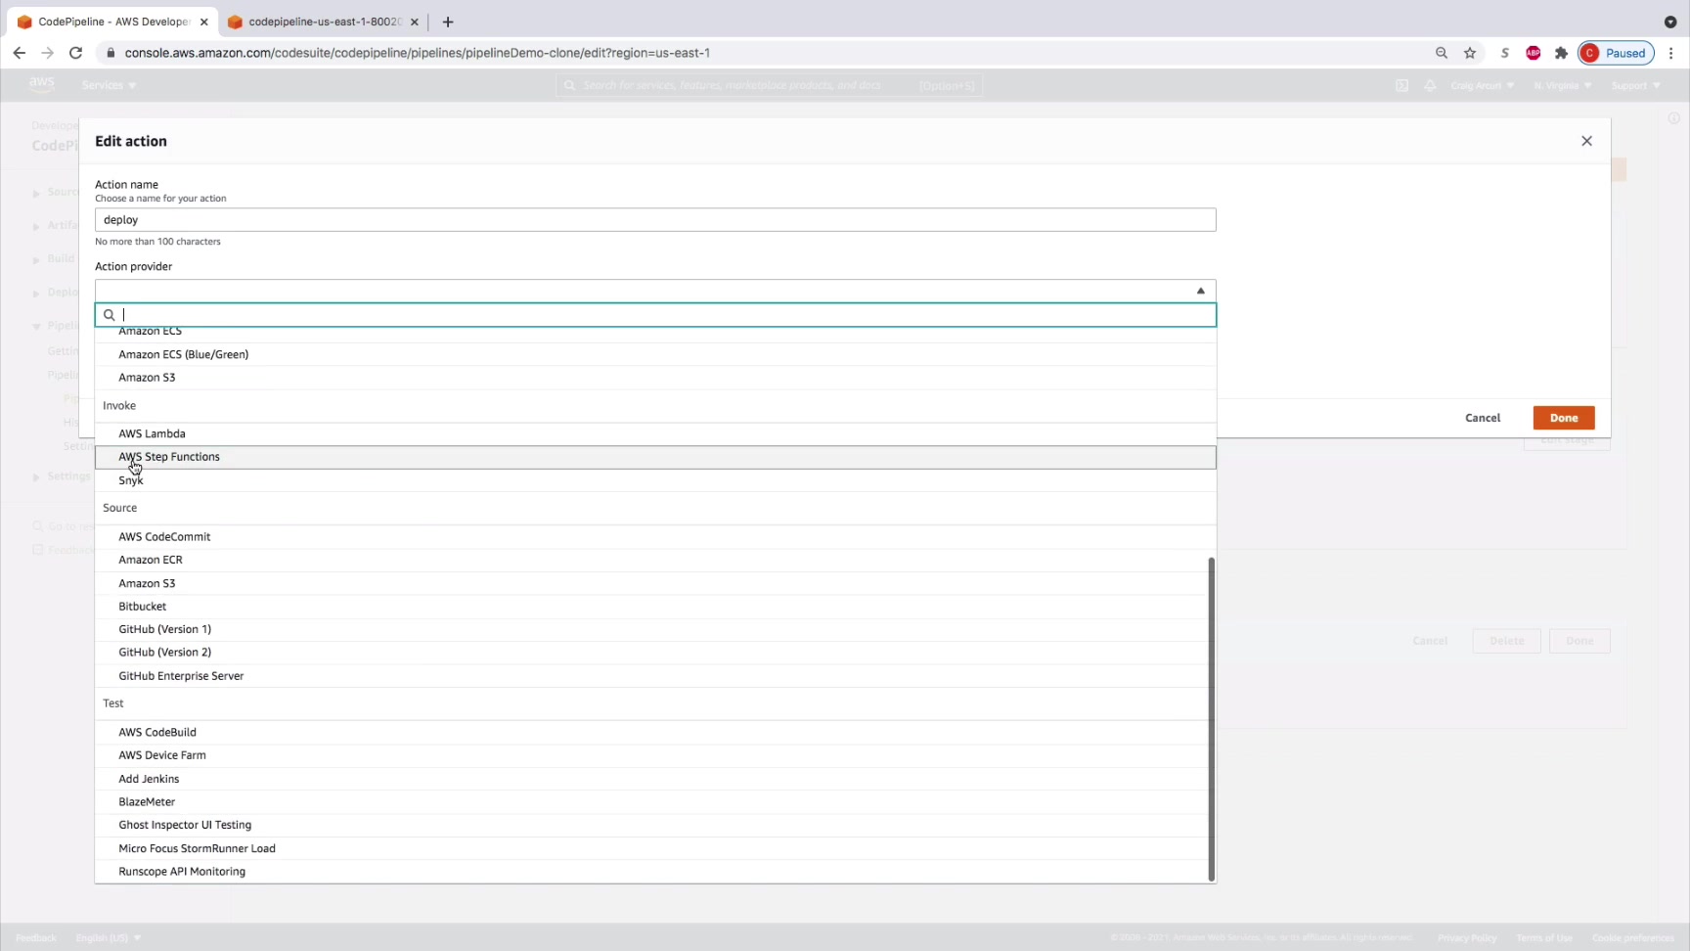The height and width of the screenshot is (951, 1690).
Task: Cancel the Edit action dialog
Action: [x=1483, y=418]
